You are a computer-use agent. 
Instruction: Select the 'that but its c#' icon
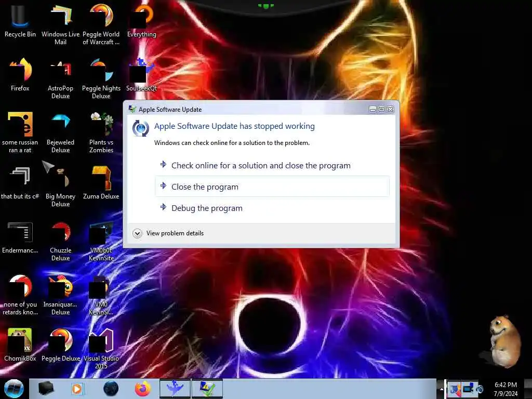tap(20, 182)
